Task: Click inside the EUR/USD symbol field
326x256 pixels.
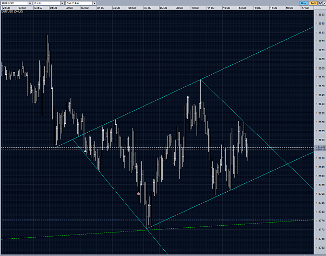Action: [x=15, y=3]
